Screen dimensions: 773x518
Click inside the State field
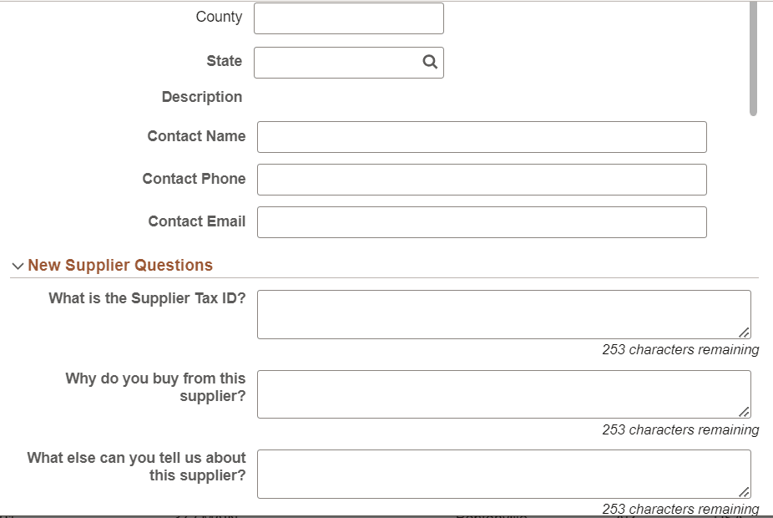click(334, 62)
